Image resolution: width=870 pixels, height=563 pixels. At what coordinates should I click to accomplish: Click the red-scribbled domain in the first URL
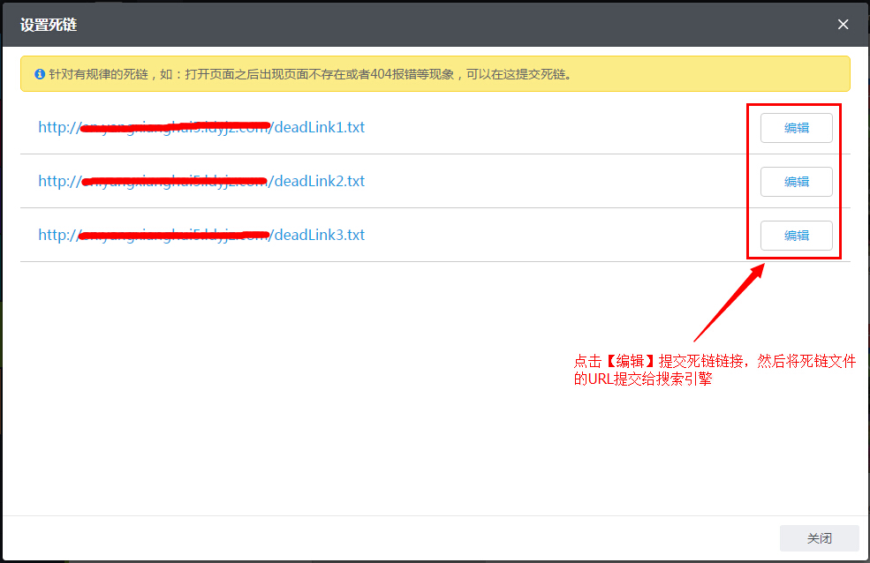pos(175,127)
